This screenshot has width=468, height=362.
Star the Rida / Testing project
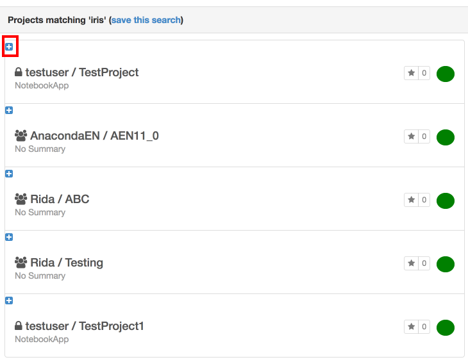(x=412, y=263)
